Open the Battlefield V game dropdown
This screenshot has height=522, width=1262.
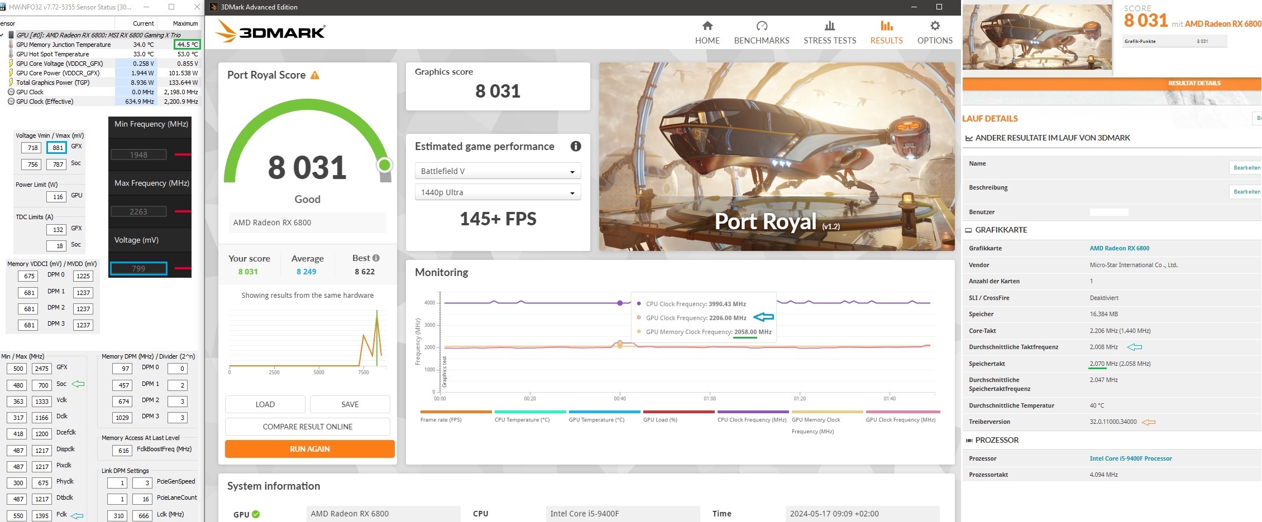498,171
